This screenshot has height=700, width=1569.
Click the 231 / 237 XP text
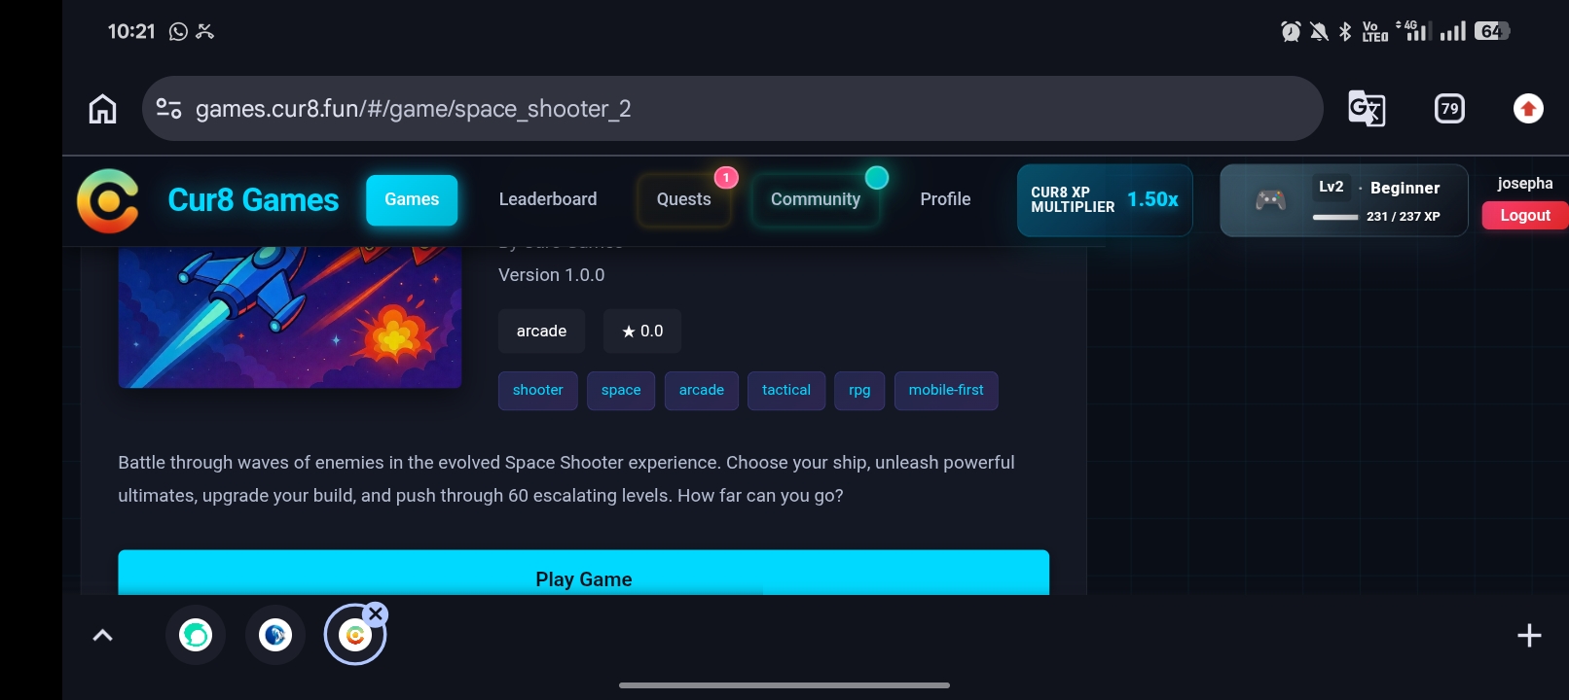[1403, 217]
